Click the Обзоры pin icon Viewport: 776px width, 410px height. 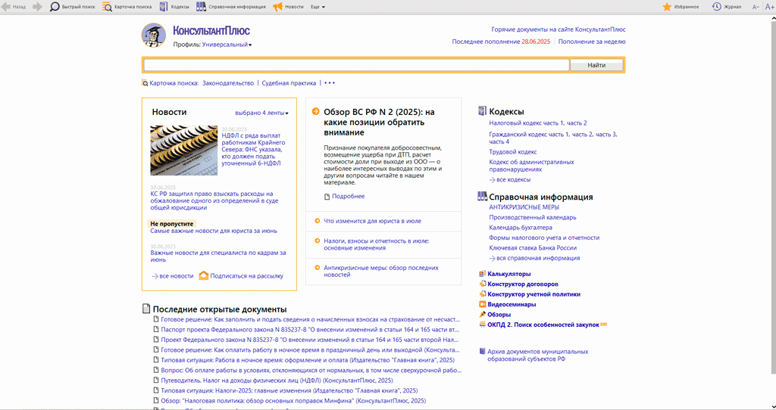point(483,314)
